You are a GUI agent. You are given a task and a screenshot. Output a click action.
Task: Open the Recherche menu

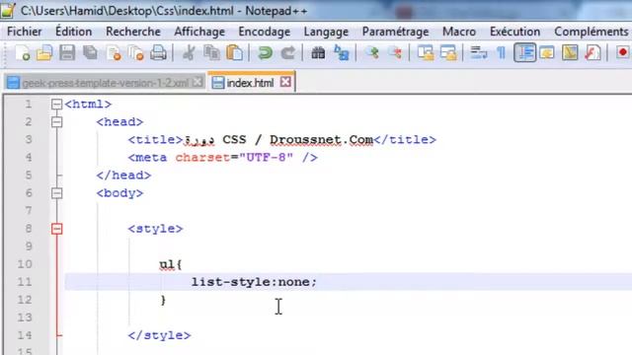(x=133, y=32)
